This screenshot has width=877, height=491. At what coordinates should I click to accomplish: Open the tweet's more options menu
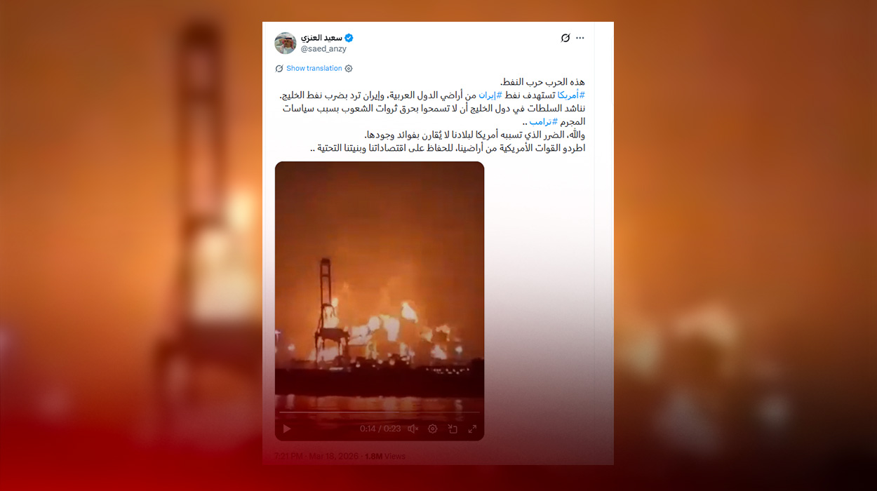point(580,38)
